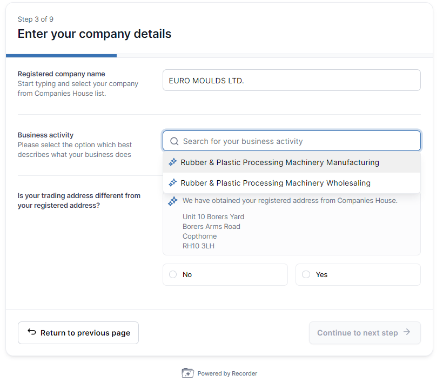Click the Business activity label

tap(45, 135)
